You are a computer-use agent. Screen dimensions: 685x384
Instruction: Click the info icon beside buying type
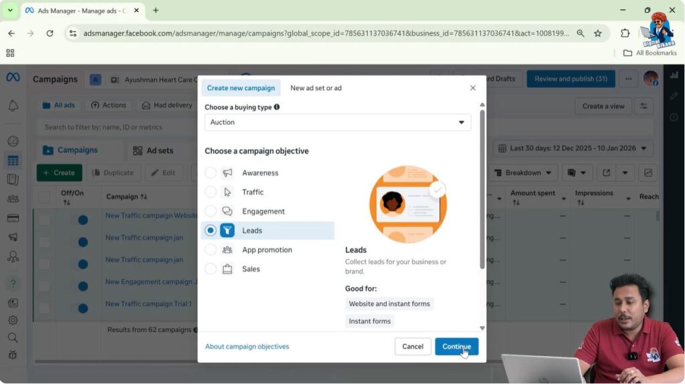click(276, 107)
